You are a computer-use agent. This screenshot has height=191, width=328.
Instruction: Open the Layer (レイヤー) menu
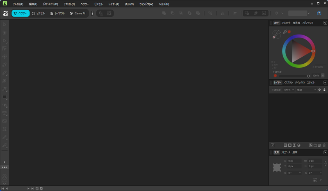[114, 4]
